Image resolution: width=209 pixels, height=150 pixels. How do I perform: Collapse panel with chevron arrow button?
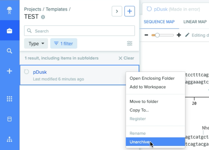click(117, 11)
